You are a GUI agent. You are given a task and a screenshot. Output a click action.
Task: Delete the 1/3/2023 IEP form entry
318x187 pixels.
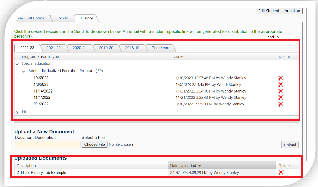281,85
